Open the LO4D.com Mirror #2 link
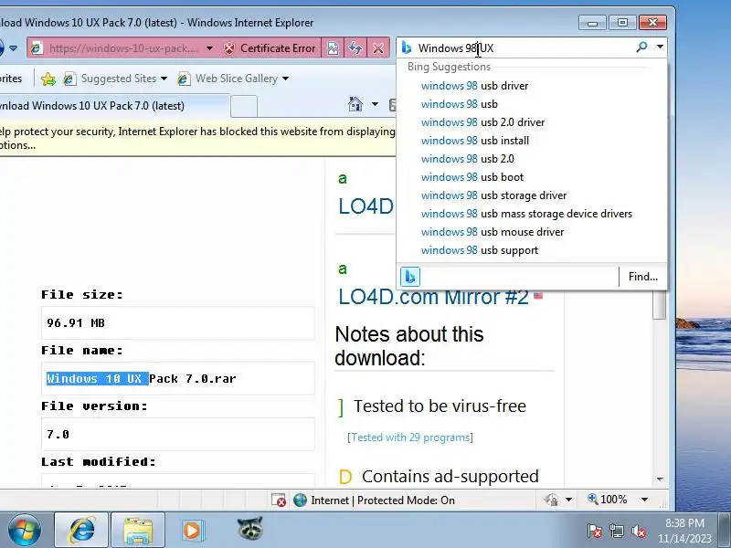 [433, 298]
